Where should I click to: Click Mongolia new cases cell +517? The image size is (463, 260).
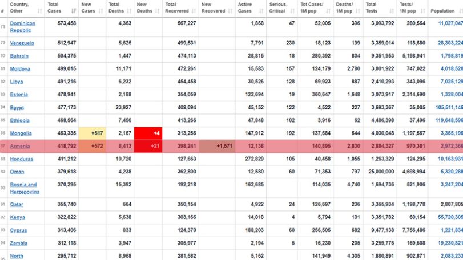pos(92,133)
